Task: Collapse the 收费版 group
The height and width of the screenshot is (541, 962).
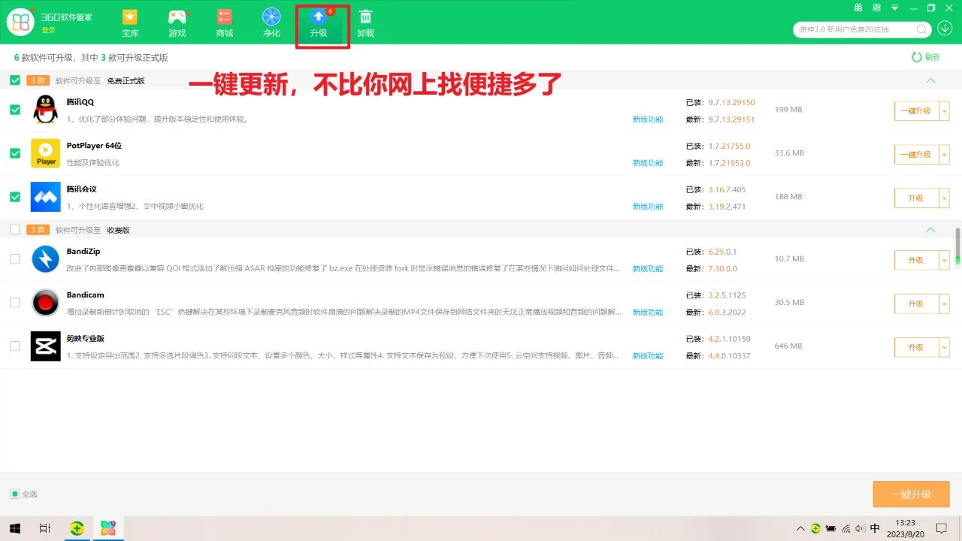Action: click(x=930, y=230)
